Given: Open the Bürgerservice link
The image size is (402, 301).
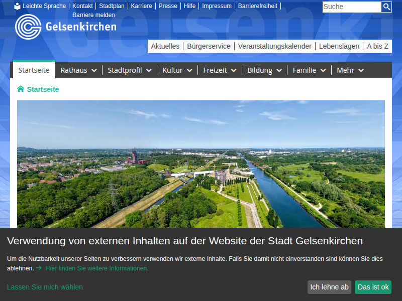Looking at the screenshot, I should point(209,46).
